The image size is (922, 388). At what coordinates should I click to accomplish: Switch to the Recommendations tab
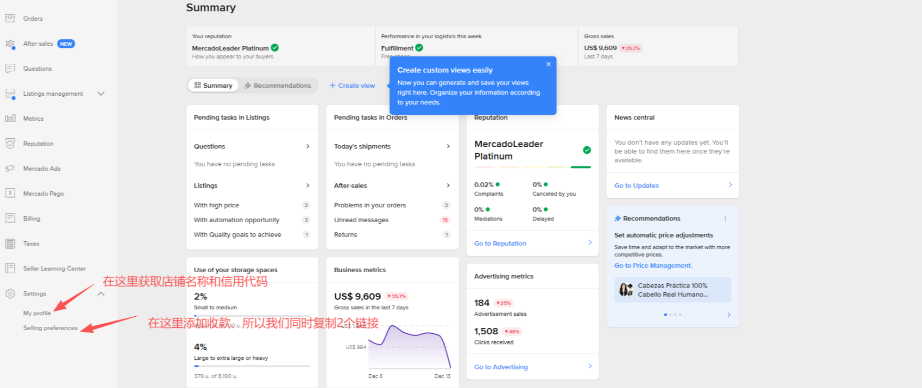(x=277, y=86)
